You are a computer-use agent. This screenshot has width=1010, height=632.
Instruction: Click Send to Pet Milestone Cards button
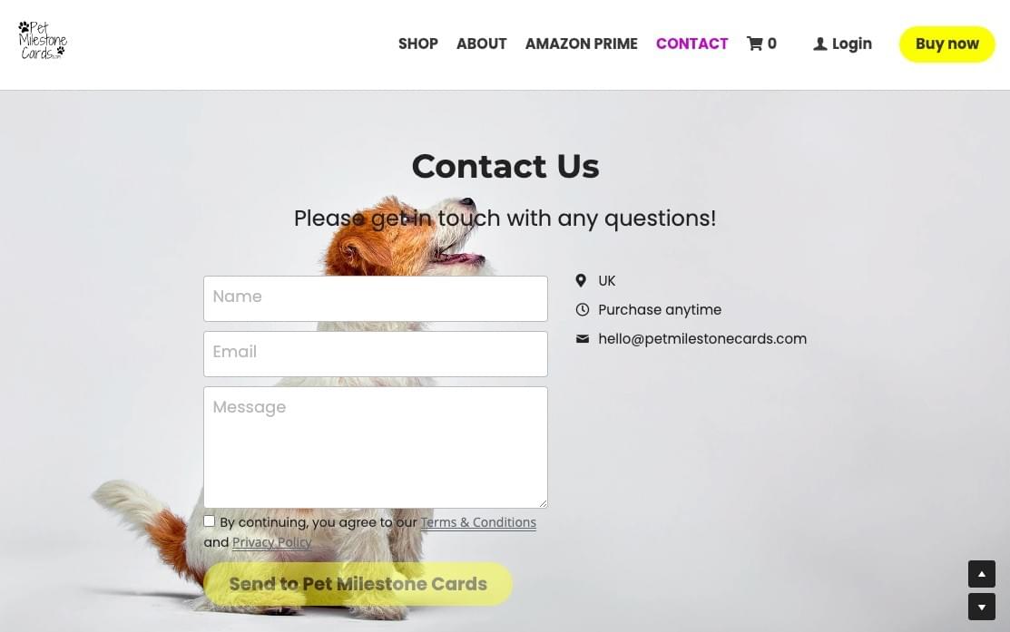coord(358,584)
